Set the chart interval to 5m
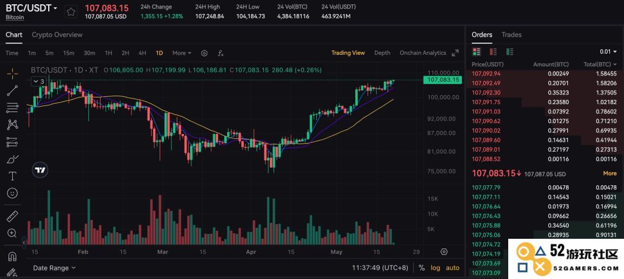Image resolution: width=624 pixels, height=279 pixels. [49, 53]
